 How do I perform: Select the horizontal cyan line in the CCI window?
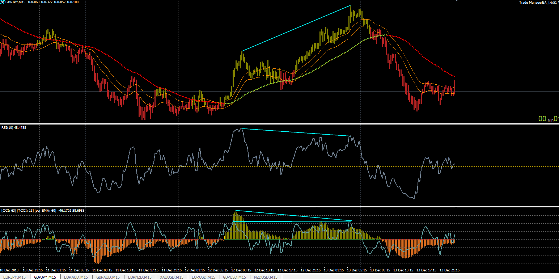[x=292, y=221]
